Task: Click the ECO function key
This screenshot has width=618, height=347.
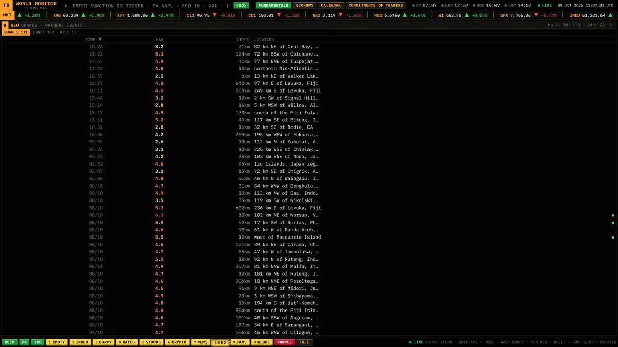Action: 38,342
